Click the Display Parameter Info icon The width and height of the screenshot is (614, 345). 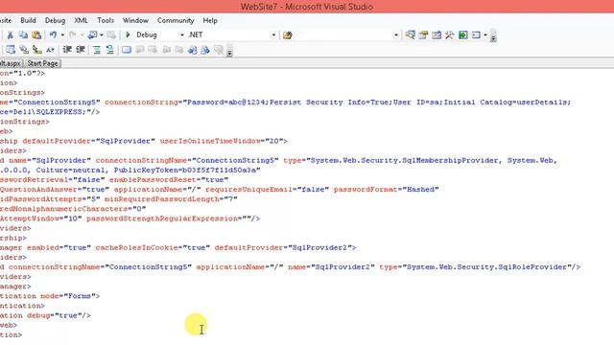tap(24, 50)
